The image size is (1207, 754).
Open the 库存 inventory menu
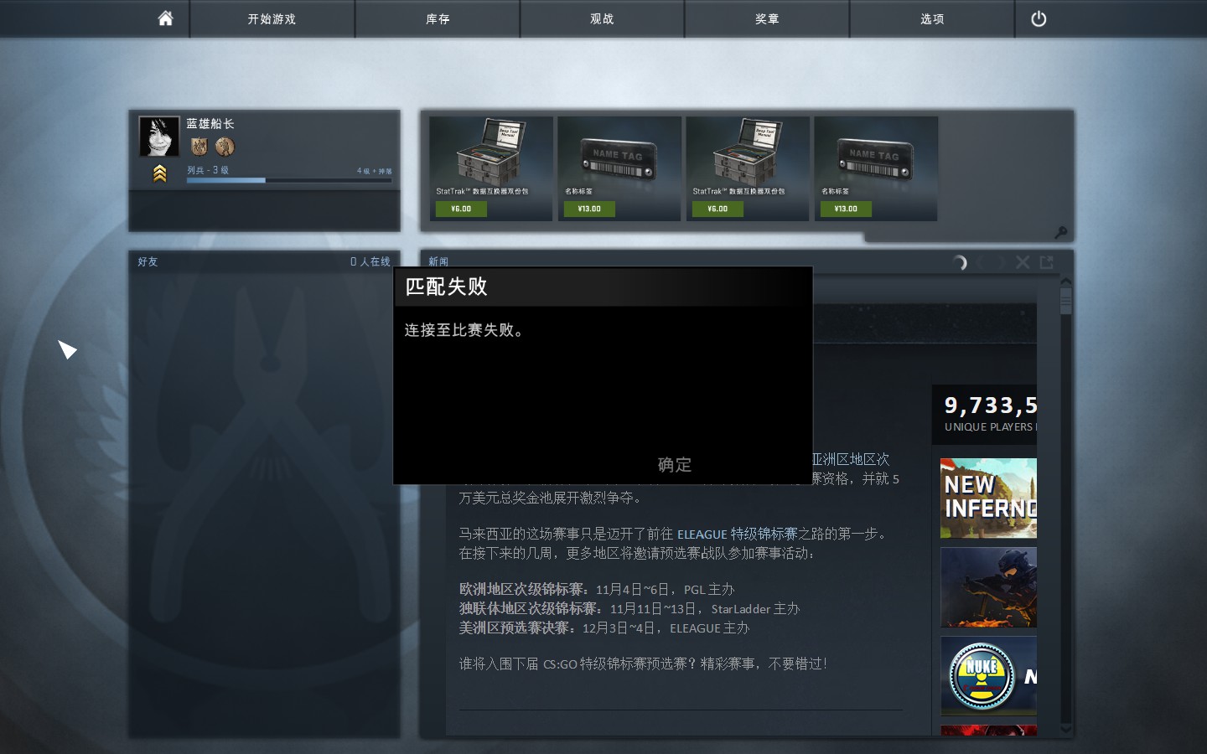(x=438, y=18)
